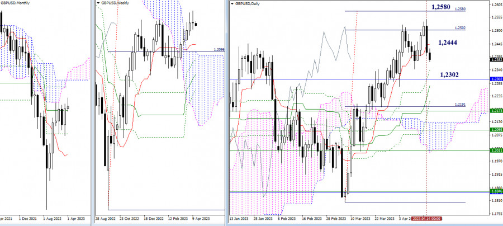This screenshot has height=226, width=503.
Task: Click the 1.1755 price scale value
Action: 497,214
